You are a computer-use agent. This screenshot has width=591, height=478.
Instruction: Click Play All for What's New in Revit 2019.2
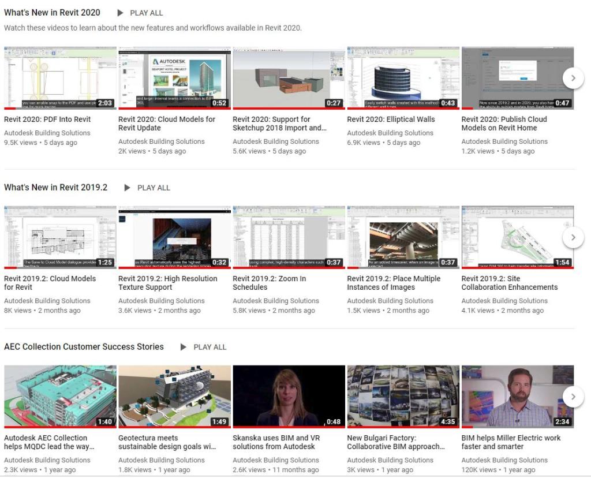pos(147,188)
